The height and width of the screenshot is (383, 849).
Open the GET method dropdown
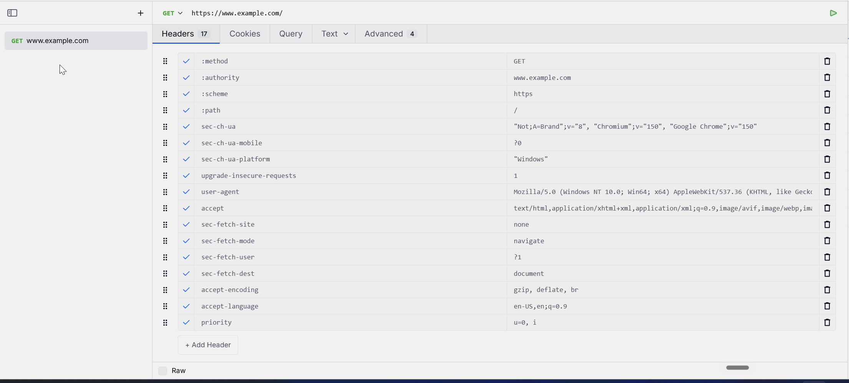[172, 13]
